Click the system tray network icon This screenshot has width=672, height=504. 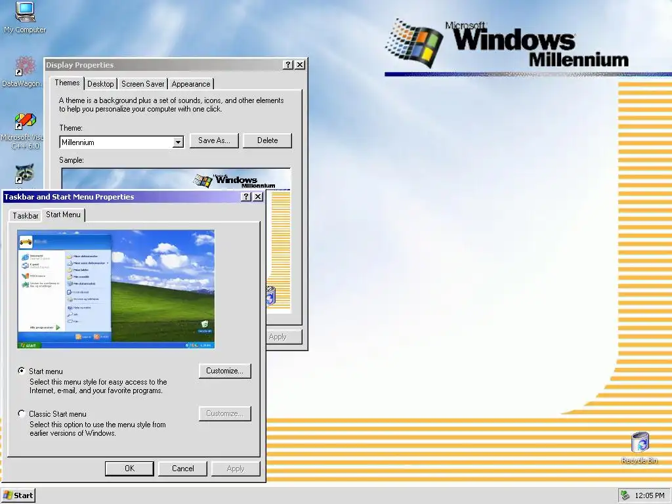[625, 495]
